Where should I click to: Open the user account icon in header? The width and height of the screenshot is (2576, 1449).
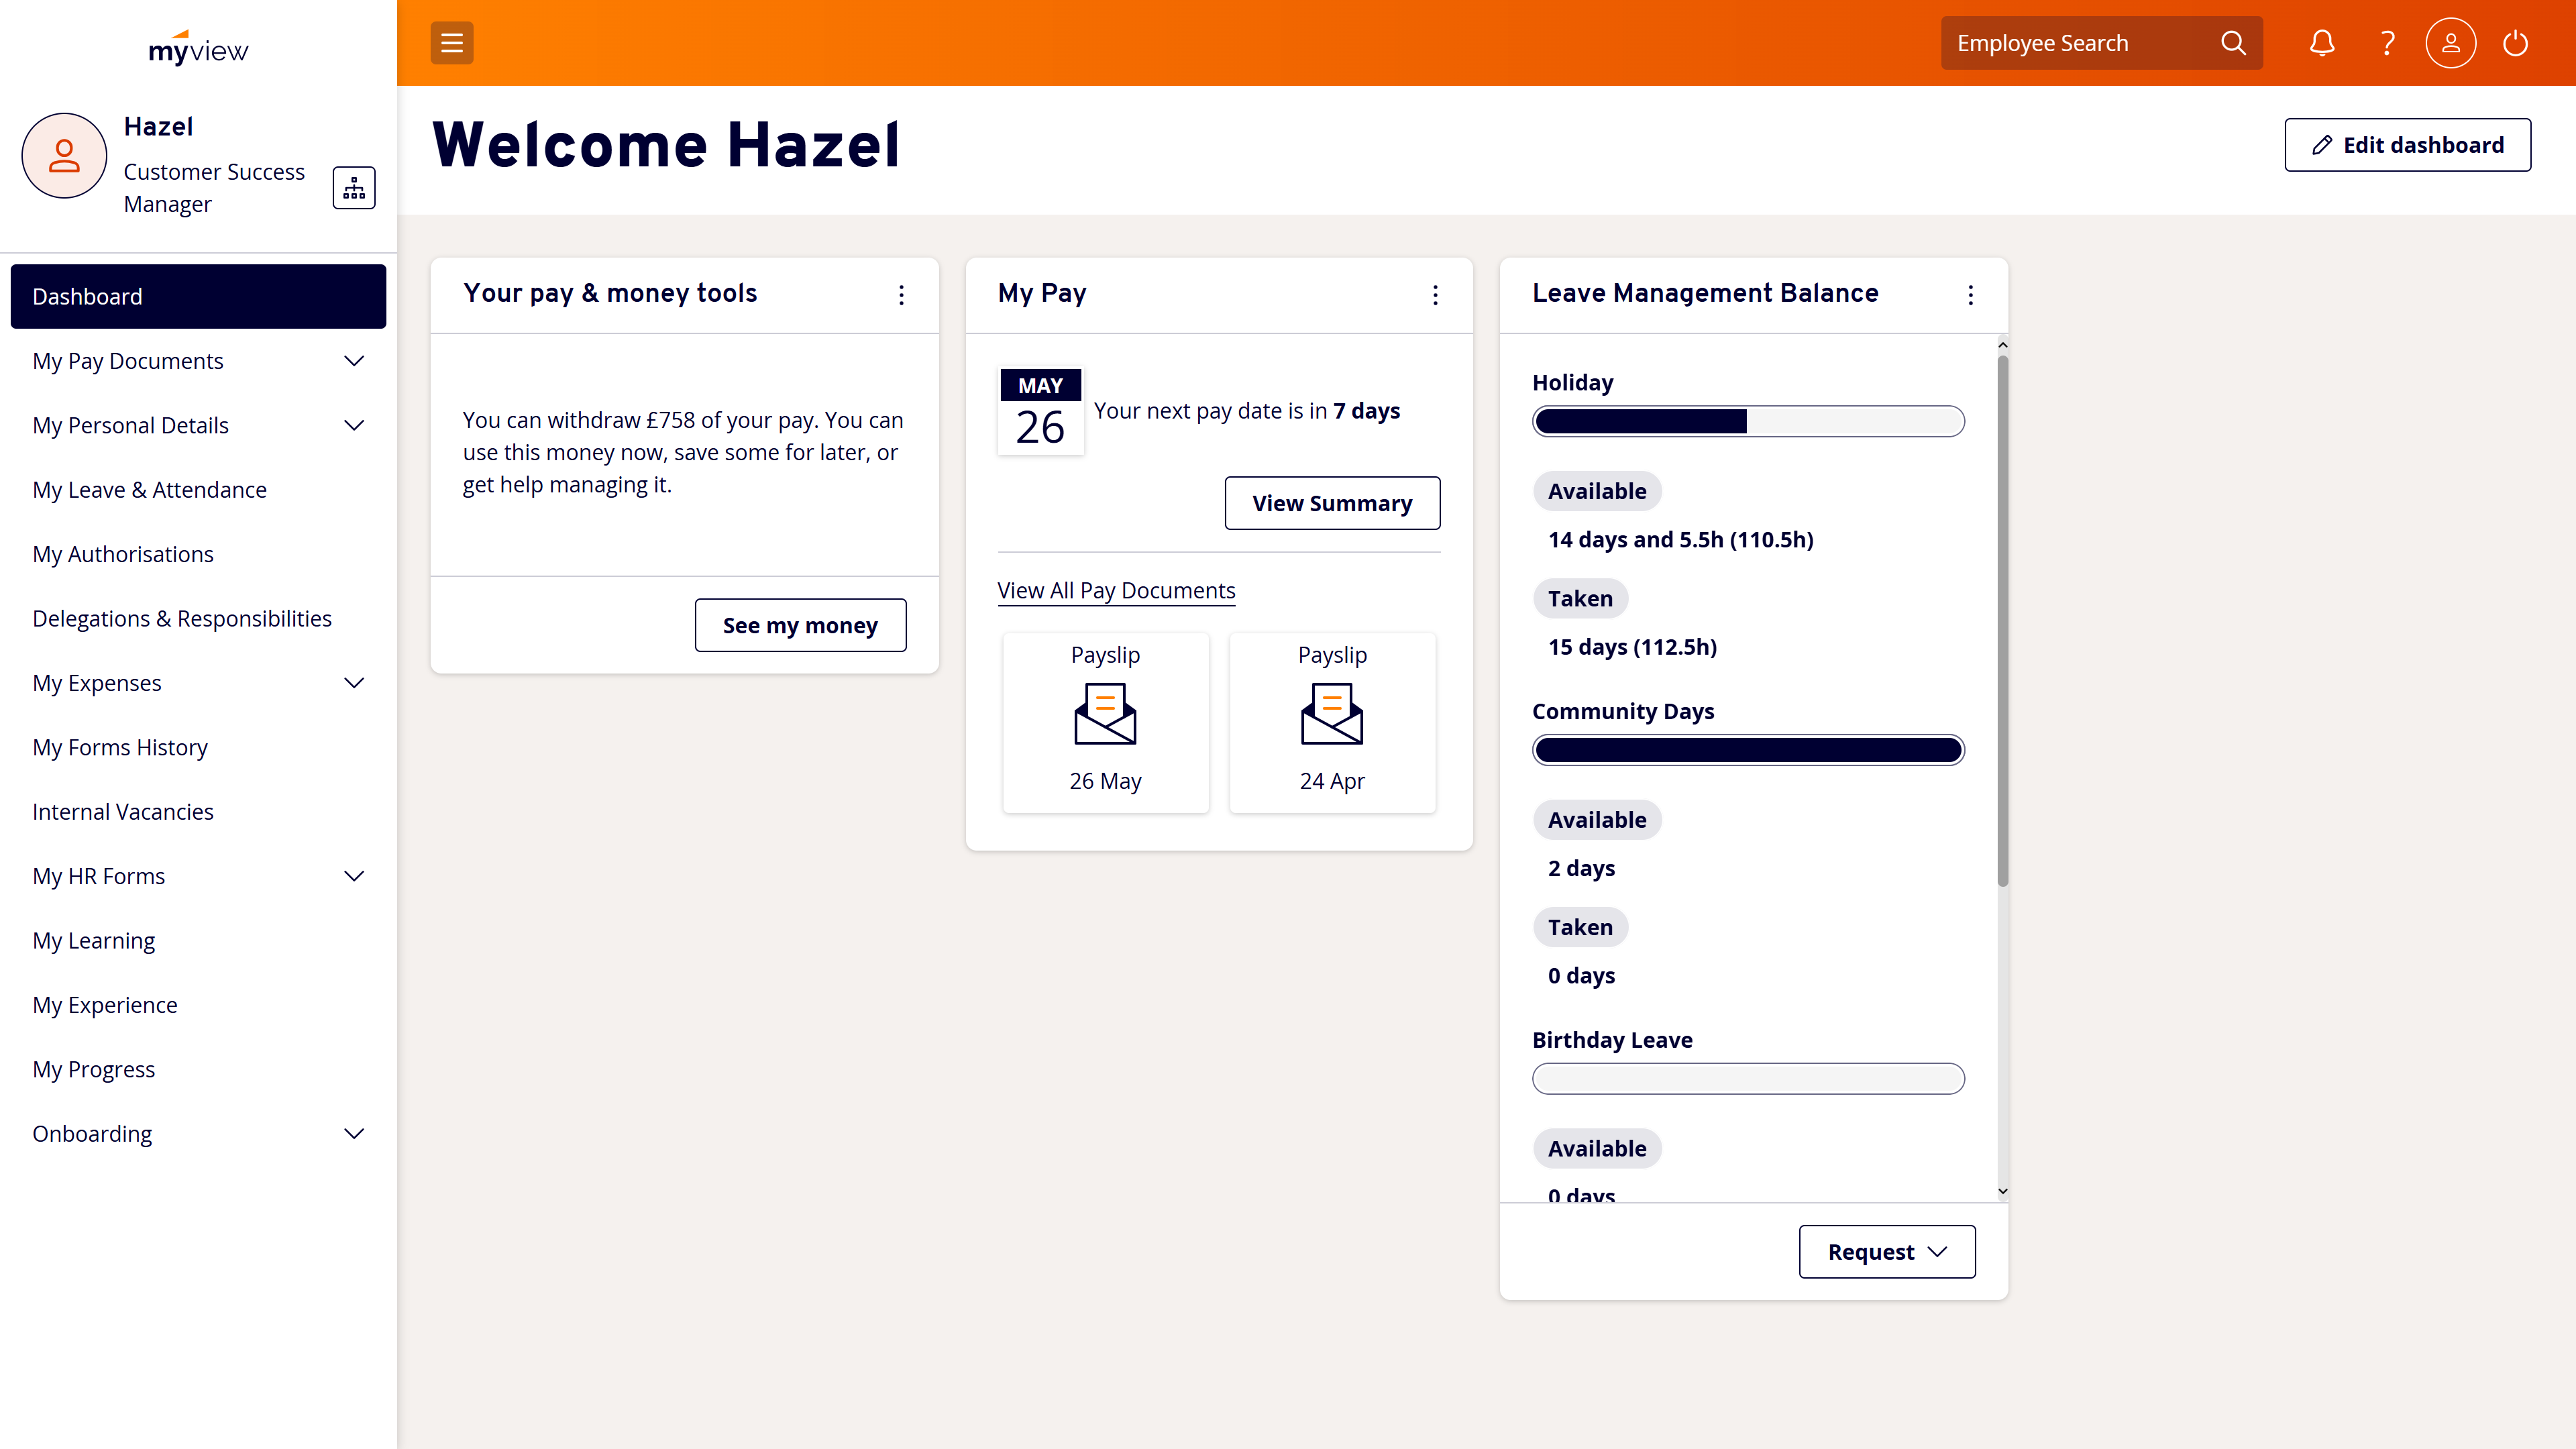click(2451, 43)
